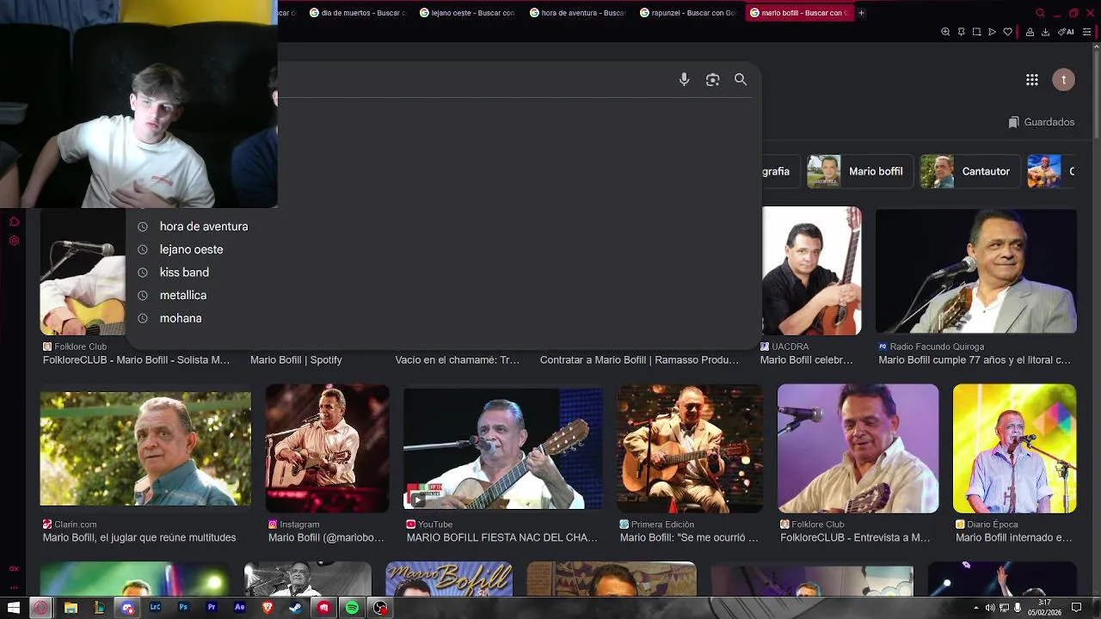This screenshot has height=619, width=1101.
Task: Select the 'kiss band' search suggestion
Action: [184, 273]
